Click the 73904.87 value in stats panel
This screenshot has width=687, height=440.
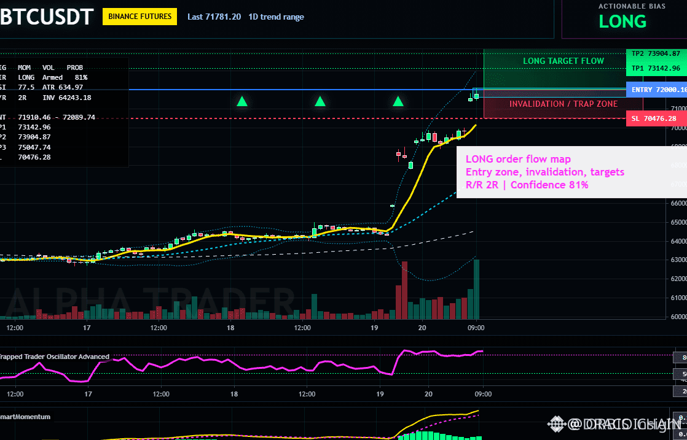[x=34, y=137]
